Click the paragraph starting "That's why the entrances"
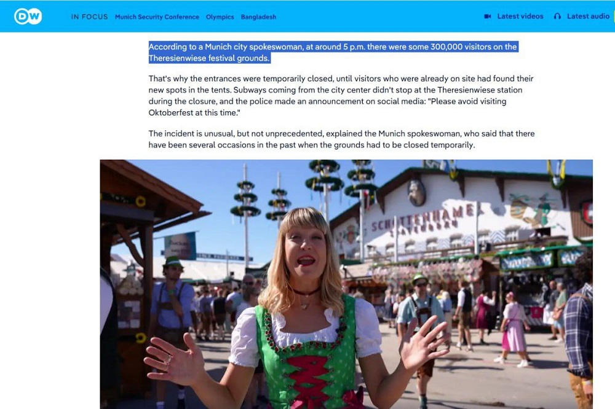Screen dimensions: 615x409 [341, 96]
